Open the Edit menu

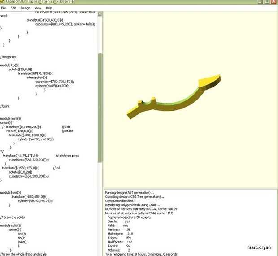click(13, 8)
